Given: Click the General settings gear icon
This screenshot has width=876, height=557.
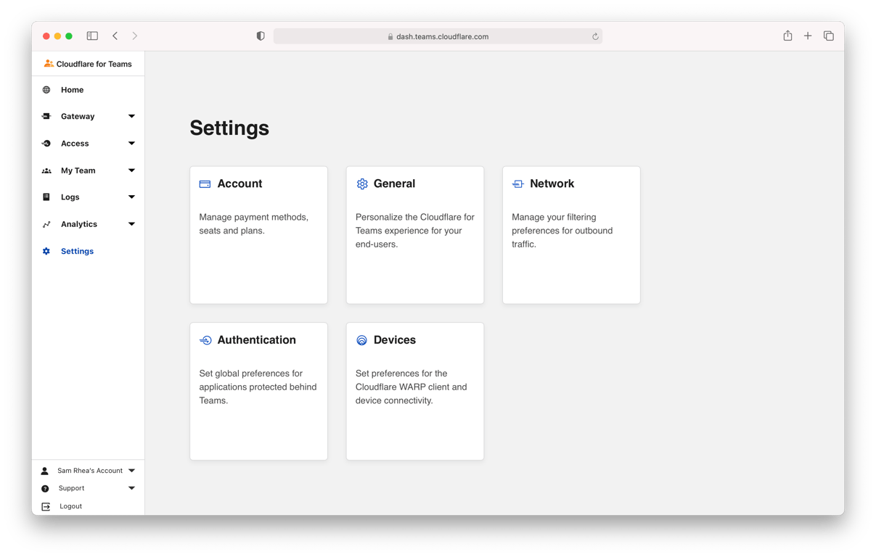Looking at the screenshot, I should click(361, 183).
